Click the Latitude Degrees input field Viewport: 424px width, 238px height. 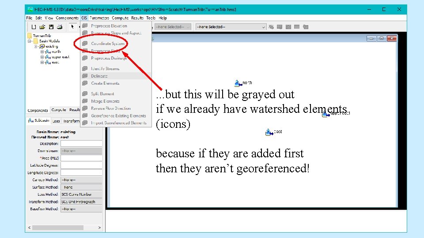(x=81, y=165)
